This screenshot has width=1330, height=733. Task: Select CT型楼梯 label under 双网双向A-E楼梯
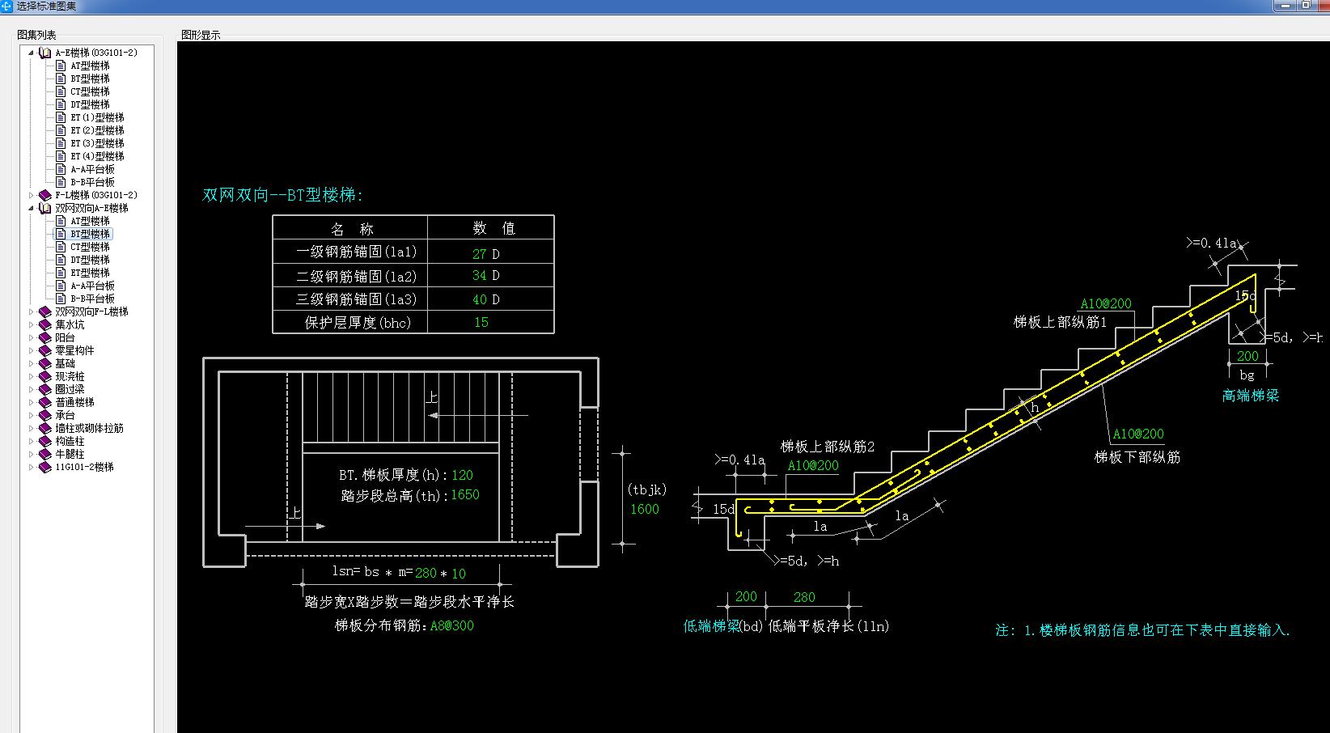click(90, 247)
